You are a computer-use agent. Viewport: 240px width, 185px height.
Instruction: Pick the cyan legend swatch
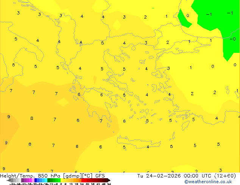tap(46, 180)
